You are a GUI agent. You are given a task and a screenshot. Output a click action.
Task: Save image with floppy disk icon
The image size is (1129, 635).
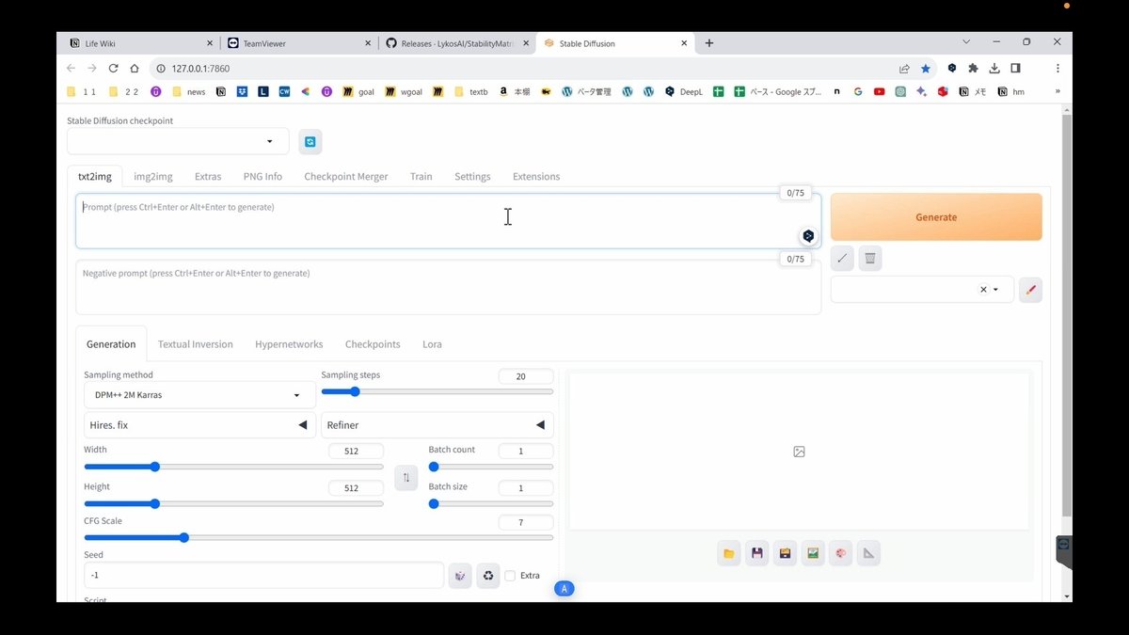tap(756, 553)
